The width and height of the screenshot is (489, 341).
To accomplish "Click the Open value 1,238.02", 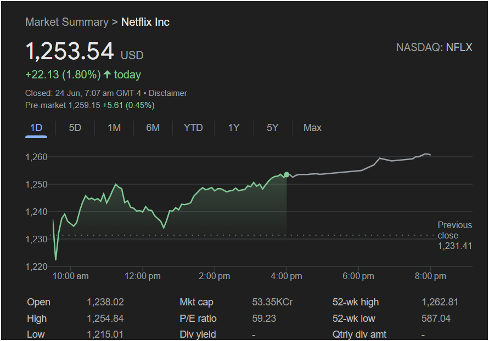I will click(105, 302).
